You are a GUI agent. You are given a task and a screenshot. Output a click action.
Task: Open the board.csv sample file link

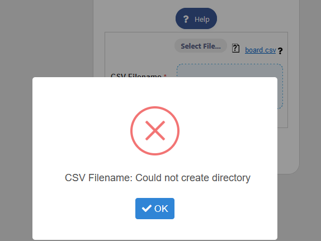coord(261,50)
